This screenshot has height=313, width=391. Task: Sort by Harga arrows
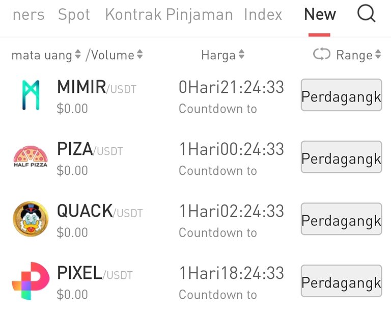click(x=241, y=54)
